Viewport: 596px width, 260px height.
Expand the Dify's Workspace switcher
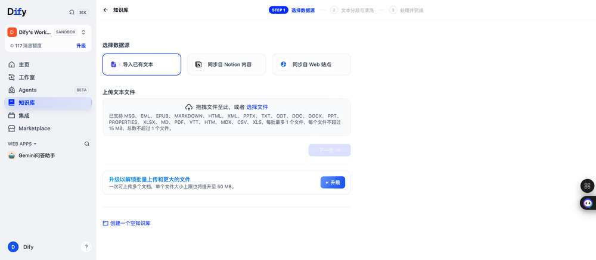[x=83, y=32]
